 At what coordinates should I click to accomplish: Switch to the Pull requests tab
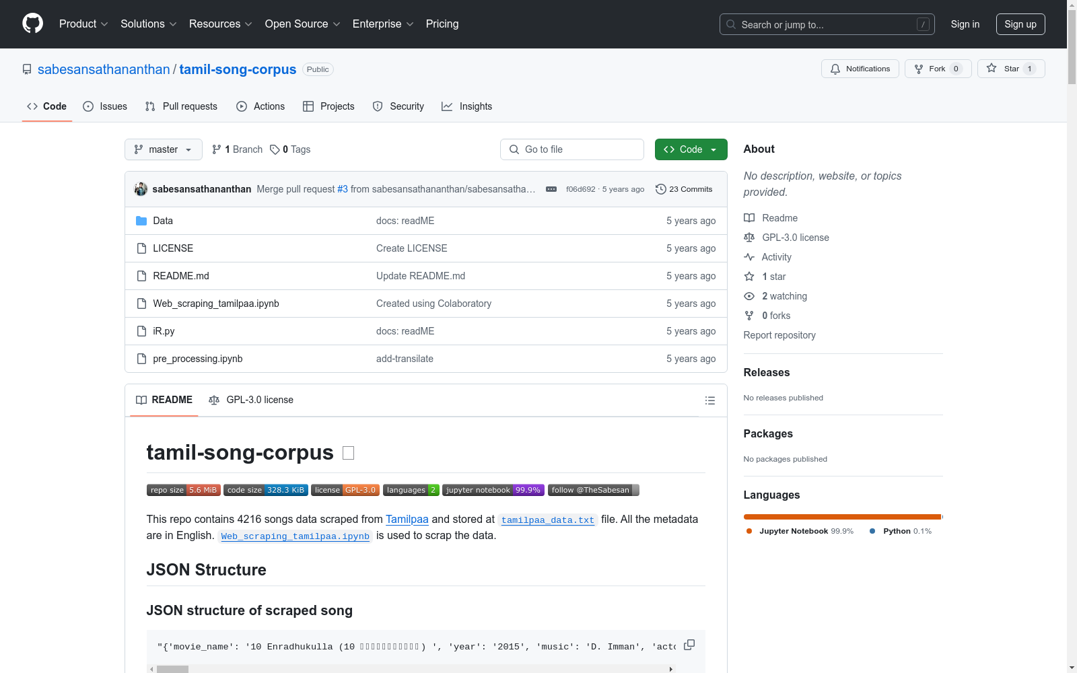tap(181, 106)
